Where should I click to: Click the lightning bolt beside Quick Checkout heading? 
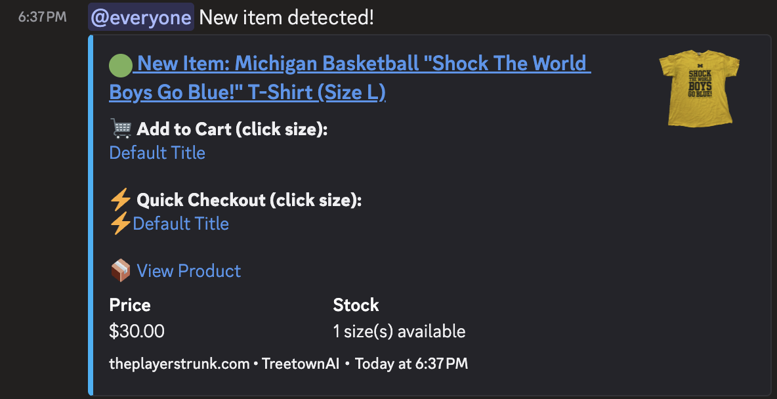pos(121,199)
